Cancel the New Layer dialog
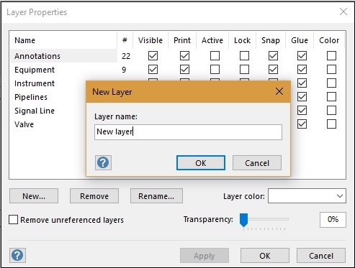355x268 pixels. (x=257, y=163)
